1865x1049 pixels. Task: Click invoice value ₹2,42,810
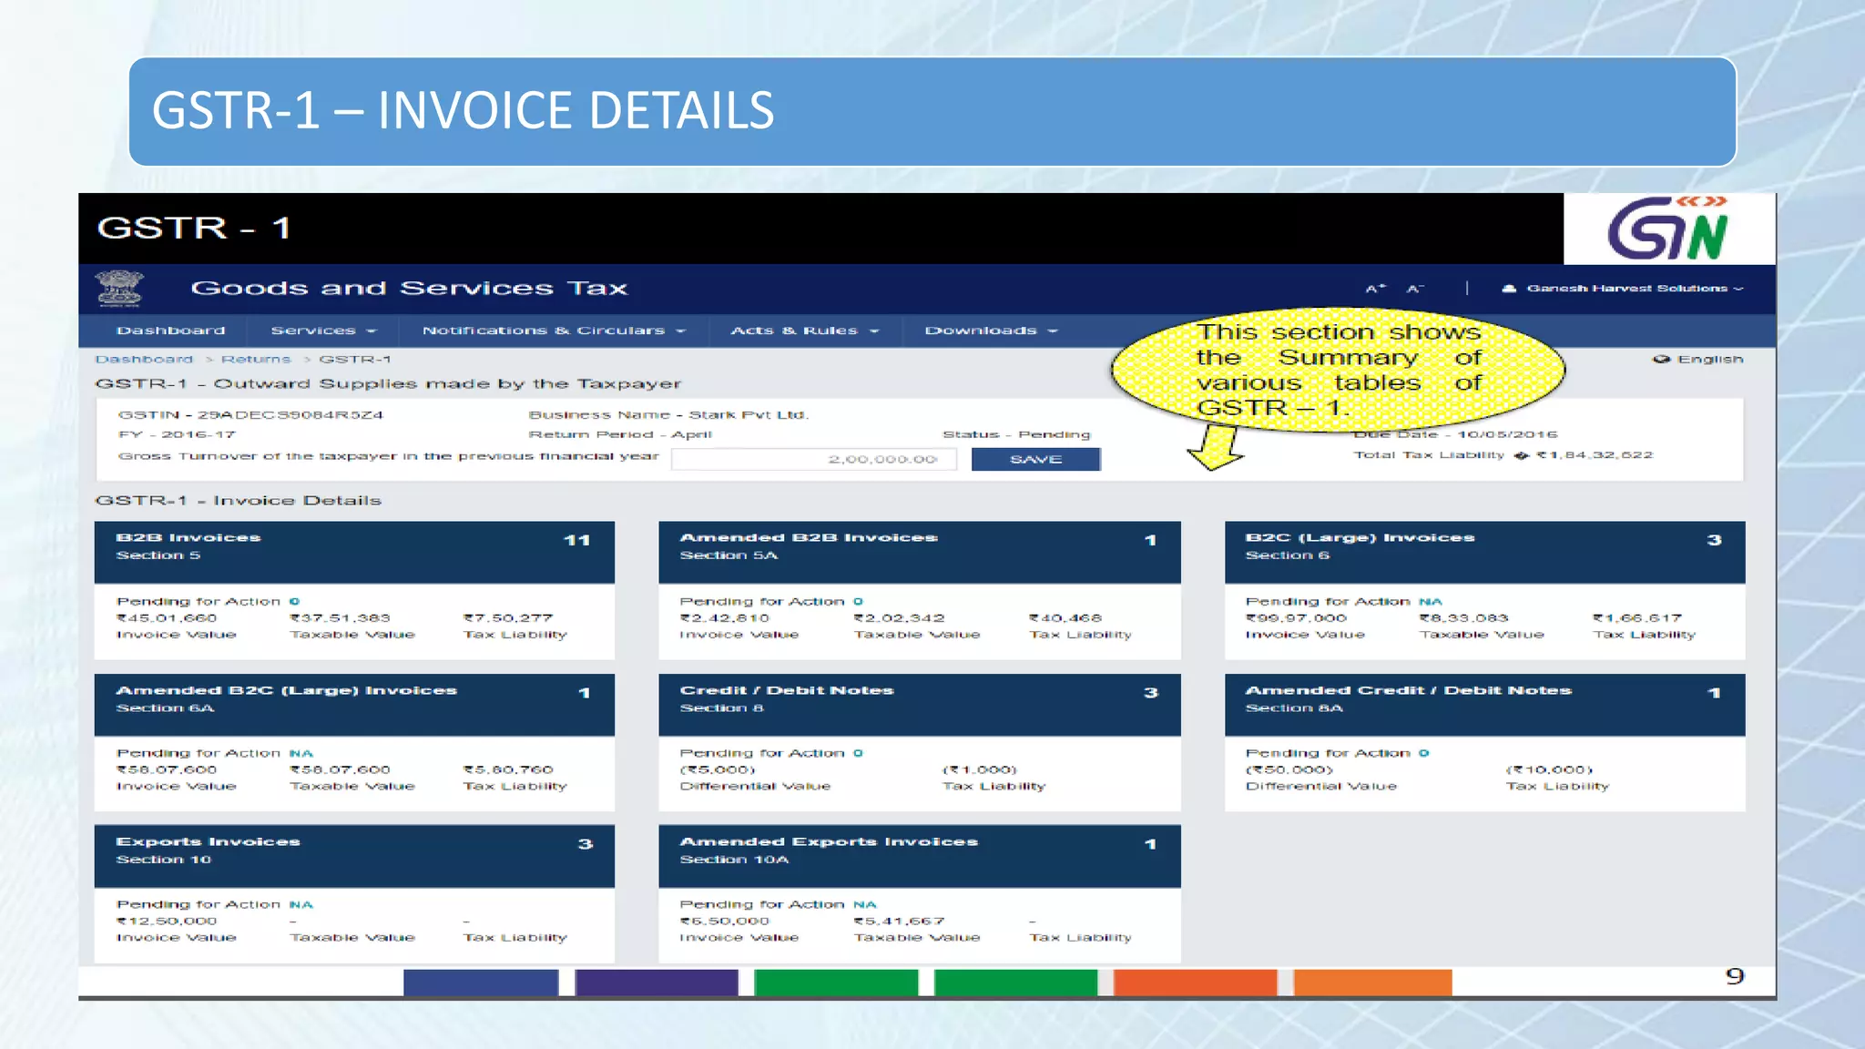pos(724,618)
